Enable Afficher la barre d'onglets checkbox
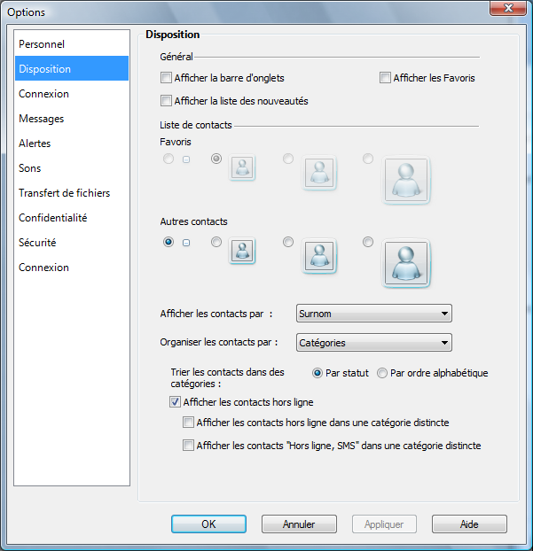This screenshot has width=533, height=551. coord(166,78)
